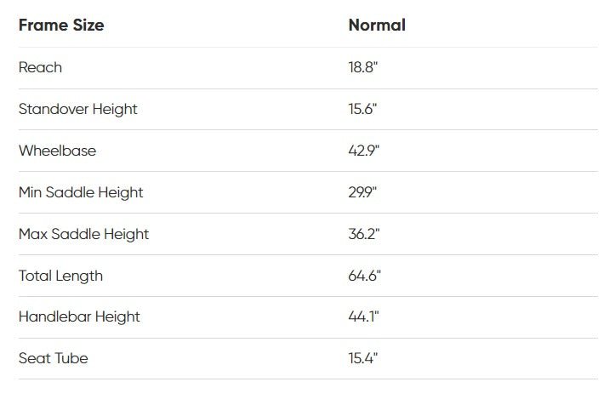
Task: Select the Reach row label
Action: (x=40, y=67)
